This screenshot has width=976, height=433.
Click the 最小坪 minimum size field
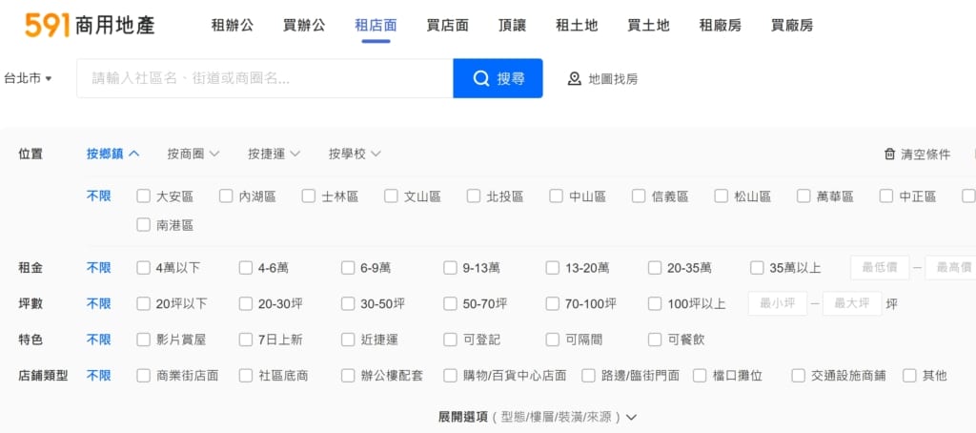click(x=778, y=303)
